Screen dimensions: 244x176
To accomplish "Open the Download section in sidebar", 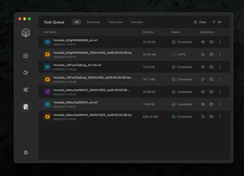I will coord(26,56).
